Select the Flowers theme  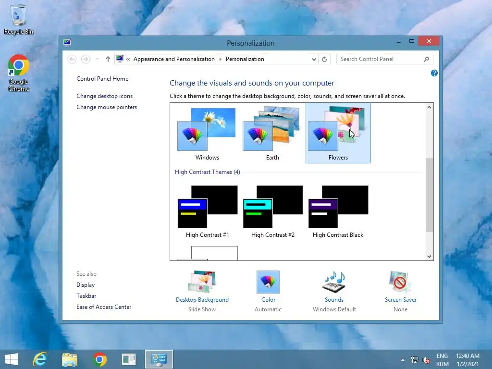tap(338, 134)
